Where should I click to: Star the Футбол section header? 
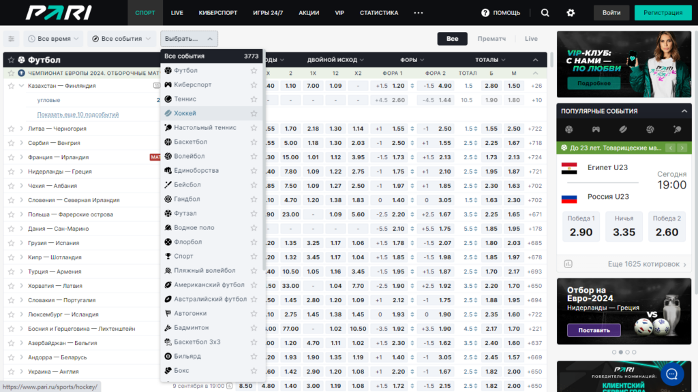tap(11, 60)
